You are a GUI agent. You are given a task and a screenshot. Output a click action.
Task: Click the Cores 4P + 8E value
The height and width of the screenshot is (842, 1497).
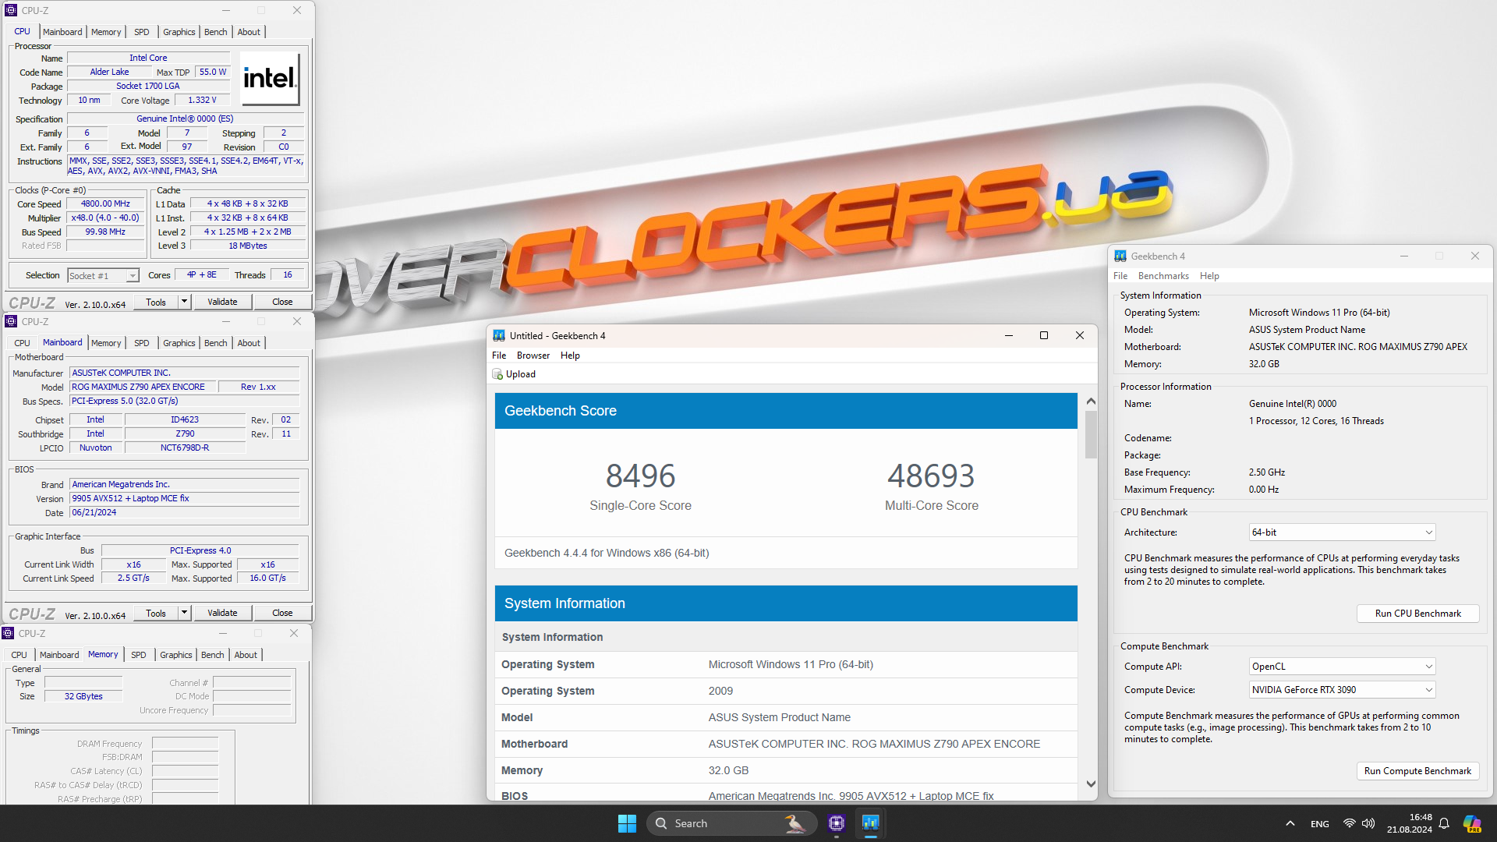tap(201, 275)
